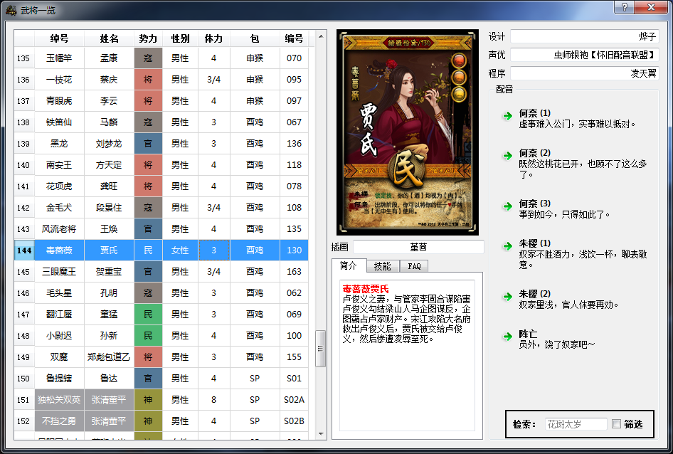Sort by the 包 column header
This screenshot has height=454, width=673.
click(x=255, y=38)
